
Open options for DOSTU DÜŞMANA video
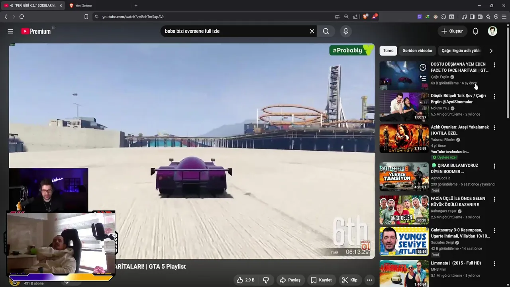pos(494,65)
